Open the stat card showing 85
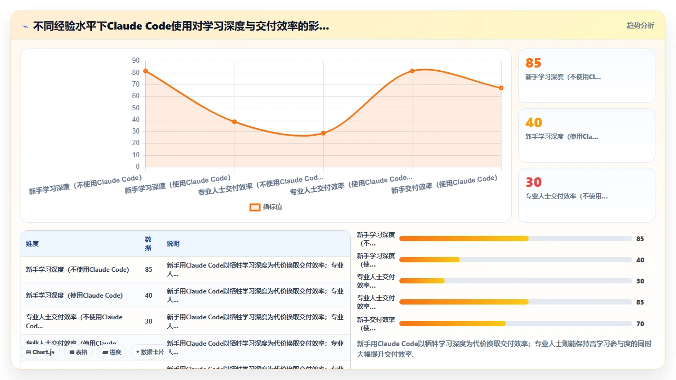This screenshot has height=380, width=676. (586, 75)
